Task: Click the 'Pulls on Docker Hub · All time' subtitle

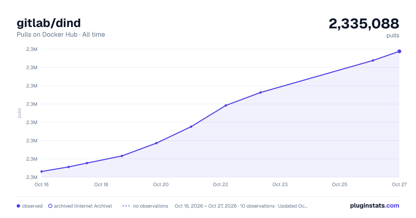Action: [61, 35]
